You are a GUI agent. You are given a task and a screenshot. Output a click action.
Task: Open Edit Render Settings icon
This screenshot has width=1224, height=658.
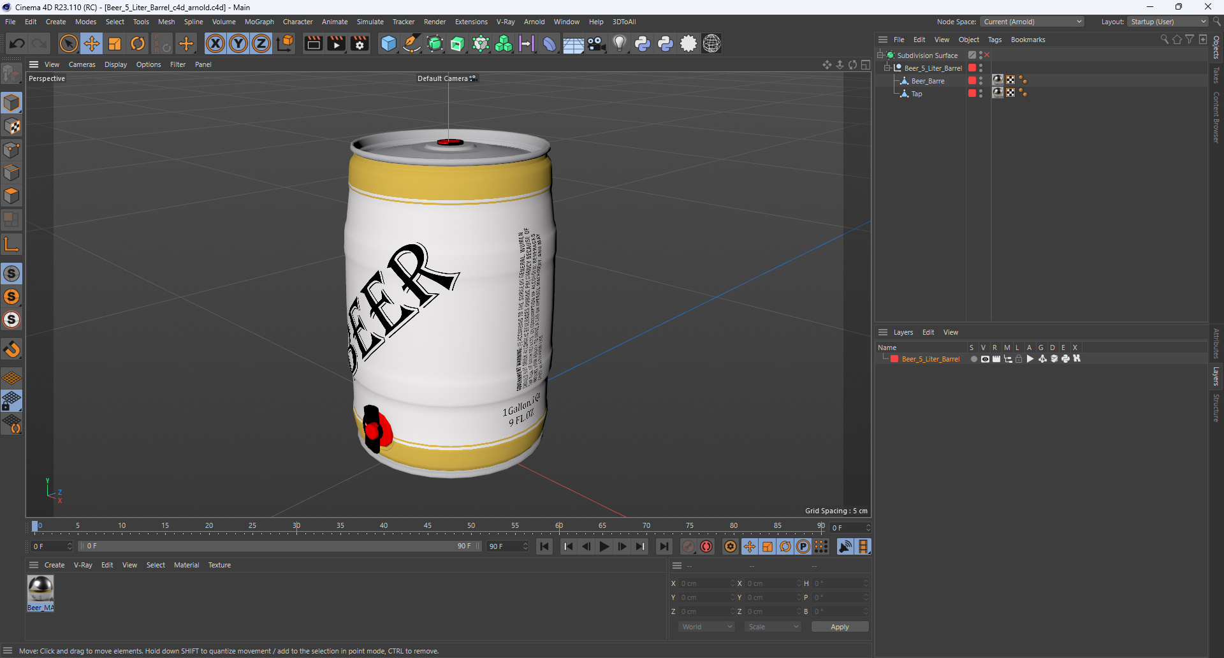(x=360, y=43)
